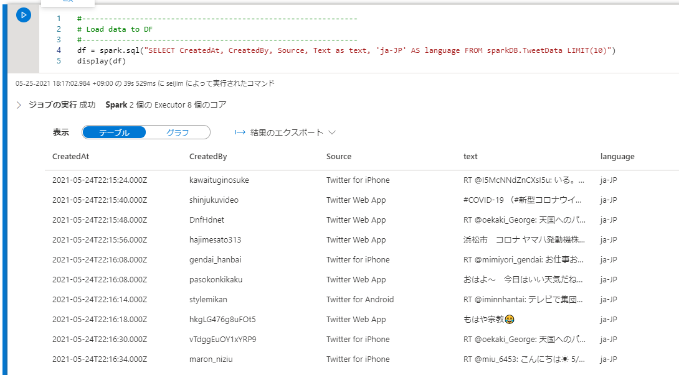The width and height of the screenshot is (679, 375).
Task: Switch view to グラフ
Action: point(178,132)
